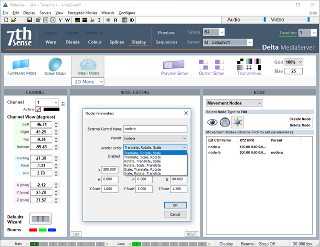
Task: Click the I toolbar icon
Action: click(x=99, y=20)
